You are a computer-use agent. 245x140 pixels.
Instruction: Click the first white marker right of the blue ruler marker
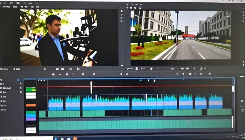coord(148,80)
